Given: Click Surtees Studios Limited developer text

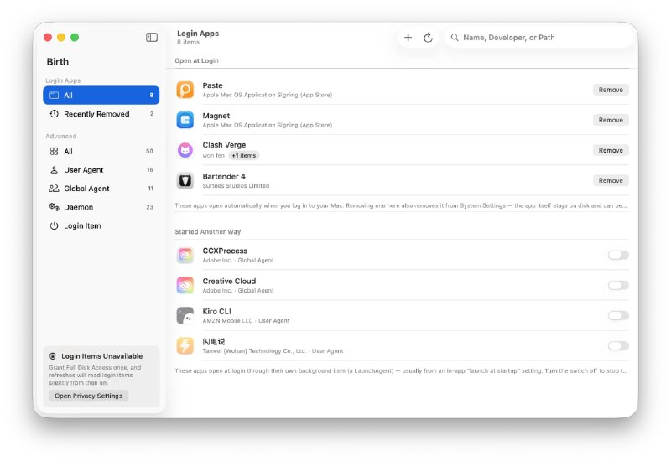Looking at the screenshot, I should tap(236, 185).
